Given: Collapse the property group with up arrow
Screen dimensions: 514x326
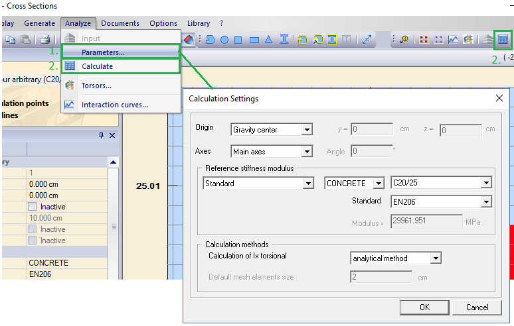Looking at the screenshot, I should (x=114, y=162).
